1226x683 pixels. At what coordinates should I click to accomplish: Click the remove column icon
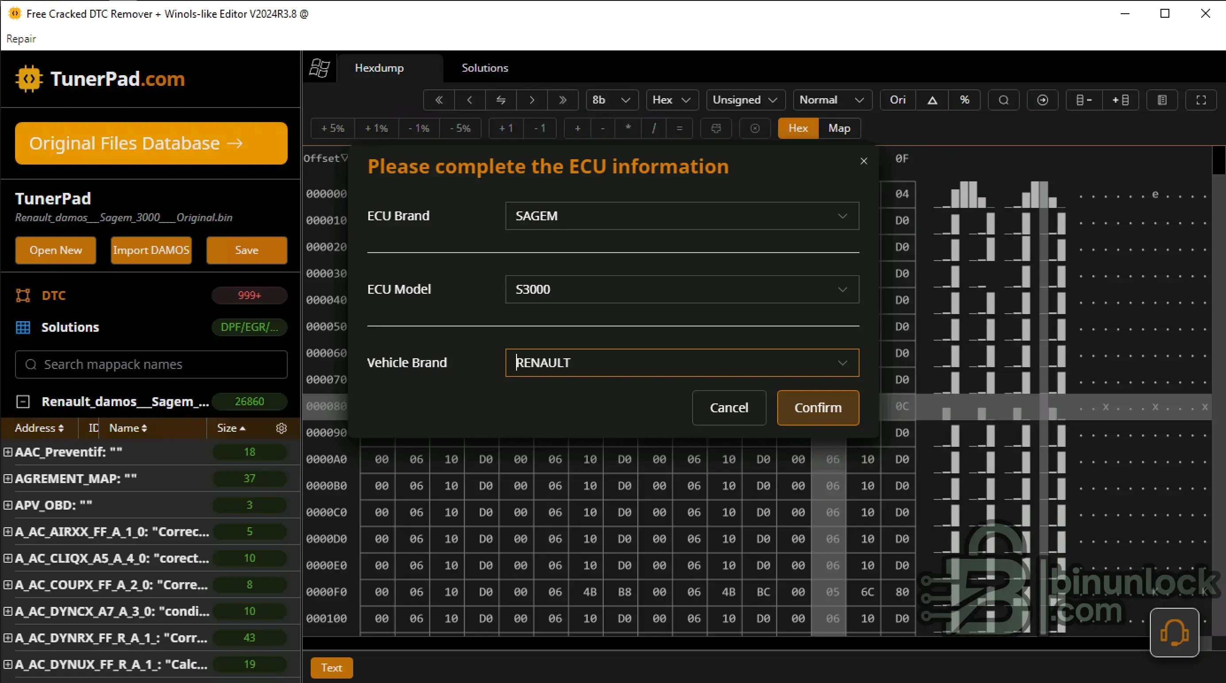1083,100
